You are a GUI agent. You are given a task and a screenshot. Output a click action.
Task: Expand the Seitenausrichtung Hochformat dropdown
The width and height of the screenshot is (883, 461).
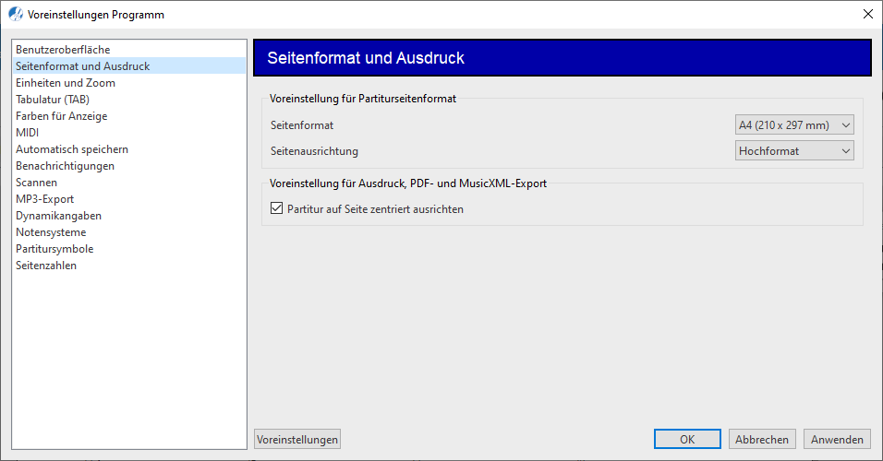point(794,150)
